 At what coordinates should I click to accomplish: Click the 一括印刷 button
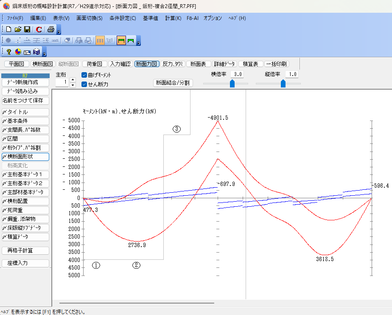click(277, 64)
